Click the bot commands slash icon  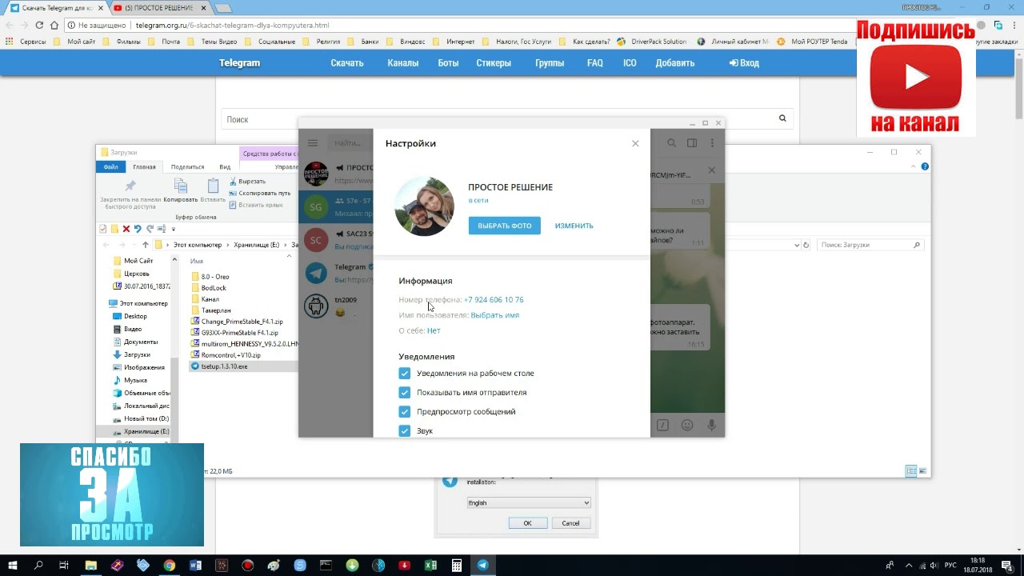pos(663,426)
